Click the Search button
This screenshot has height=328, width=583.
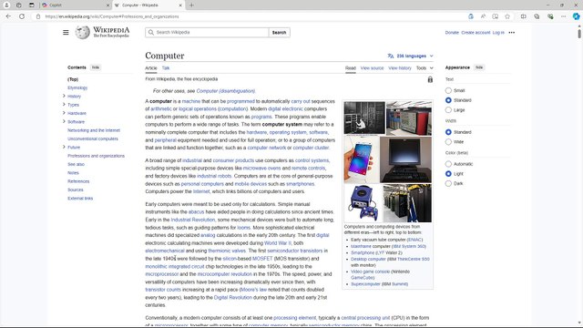click(280, 33)
